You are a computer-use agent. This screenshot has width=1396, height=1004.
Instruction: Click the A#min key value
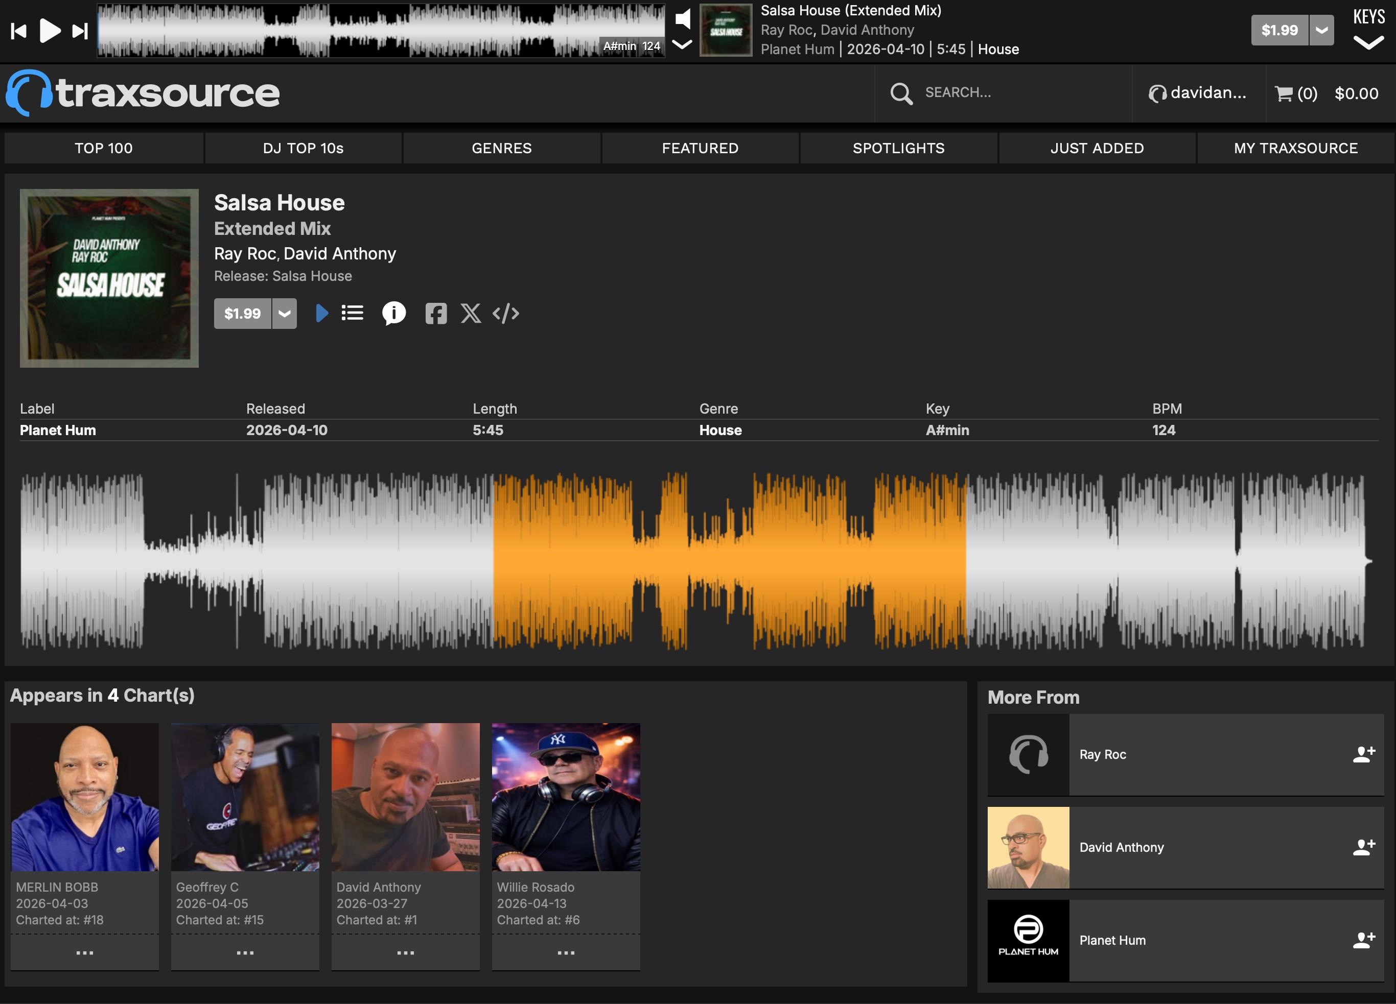click(947, 430)
